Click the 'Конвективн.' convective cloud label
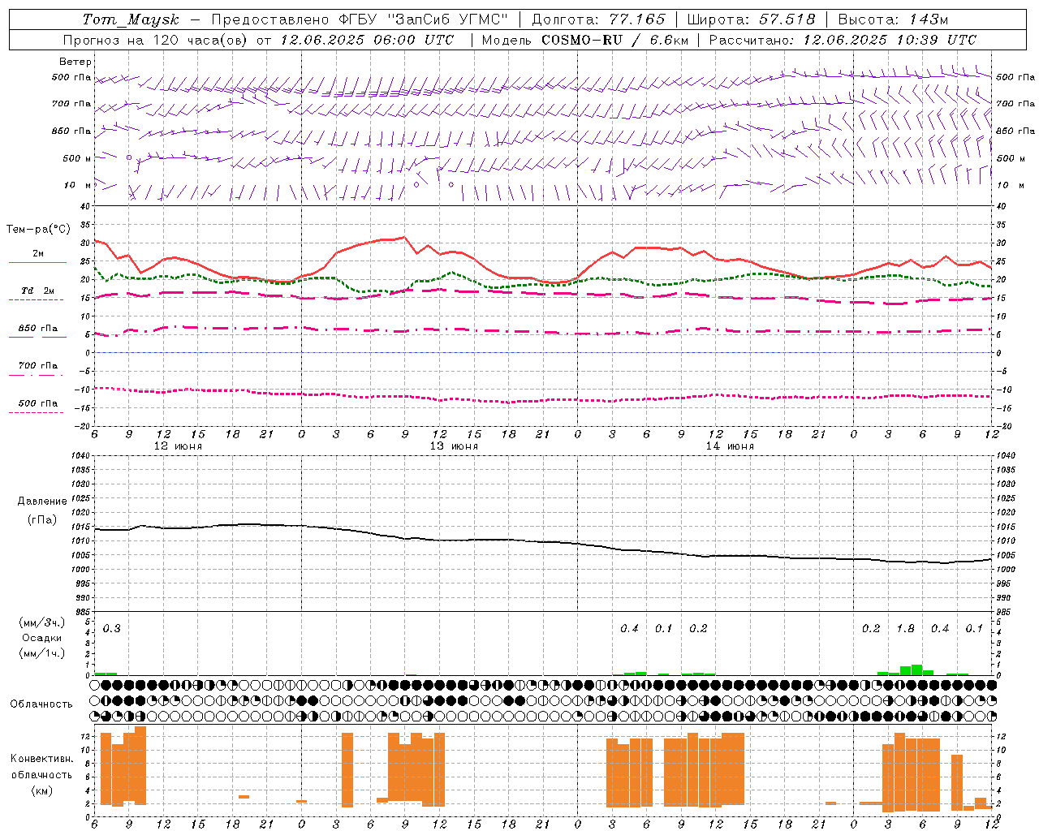The width and height of the screenshot is (1039, 831). pos(41,758)
